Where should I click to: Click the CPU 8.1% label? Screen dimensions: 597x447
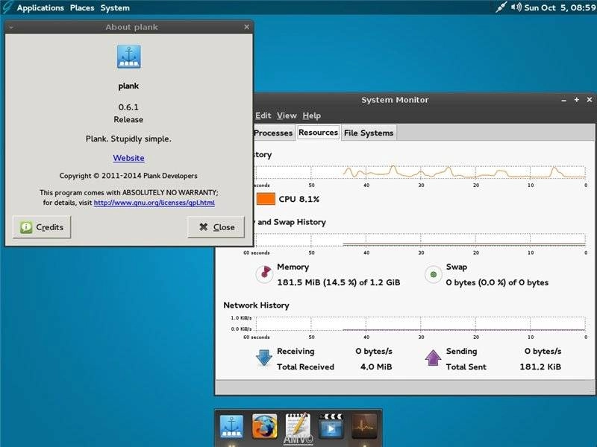pyautogui.click(x=299, y=199)
